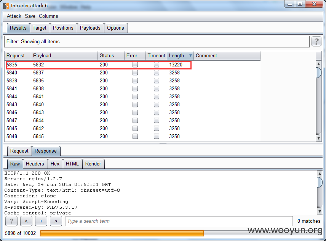This screenshot has height=241, width=326.
Task: Toggle Timeout checkbox for request 5838
Action: click(157, 80)
